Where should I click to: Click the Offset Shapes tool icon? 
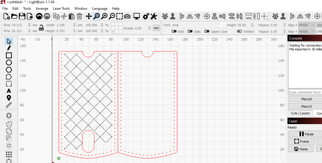tap(9, 116)
